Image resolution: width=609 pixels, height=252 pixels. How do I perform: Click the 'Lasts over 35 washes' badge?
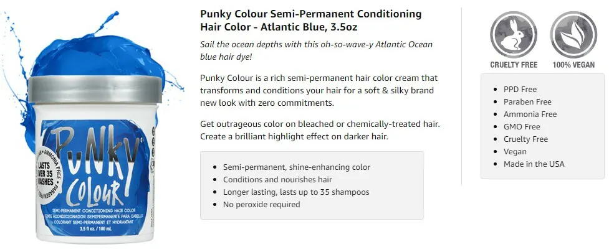pos(47,170)
